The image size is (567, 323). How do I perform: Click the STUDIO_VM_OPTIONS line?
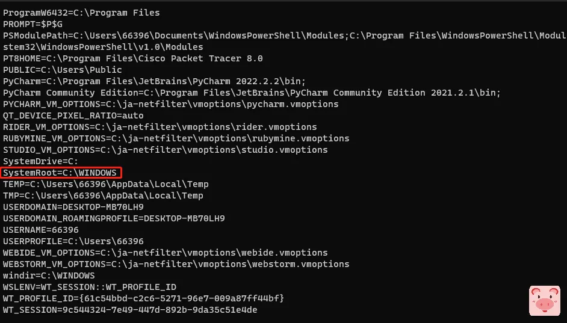(x=165, y=150)
